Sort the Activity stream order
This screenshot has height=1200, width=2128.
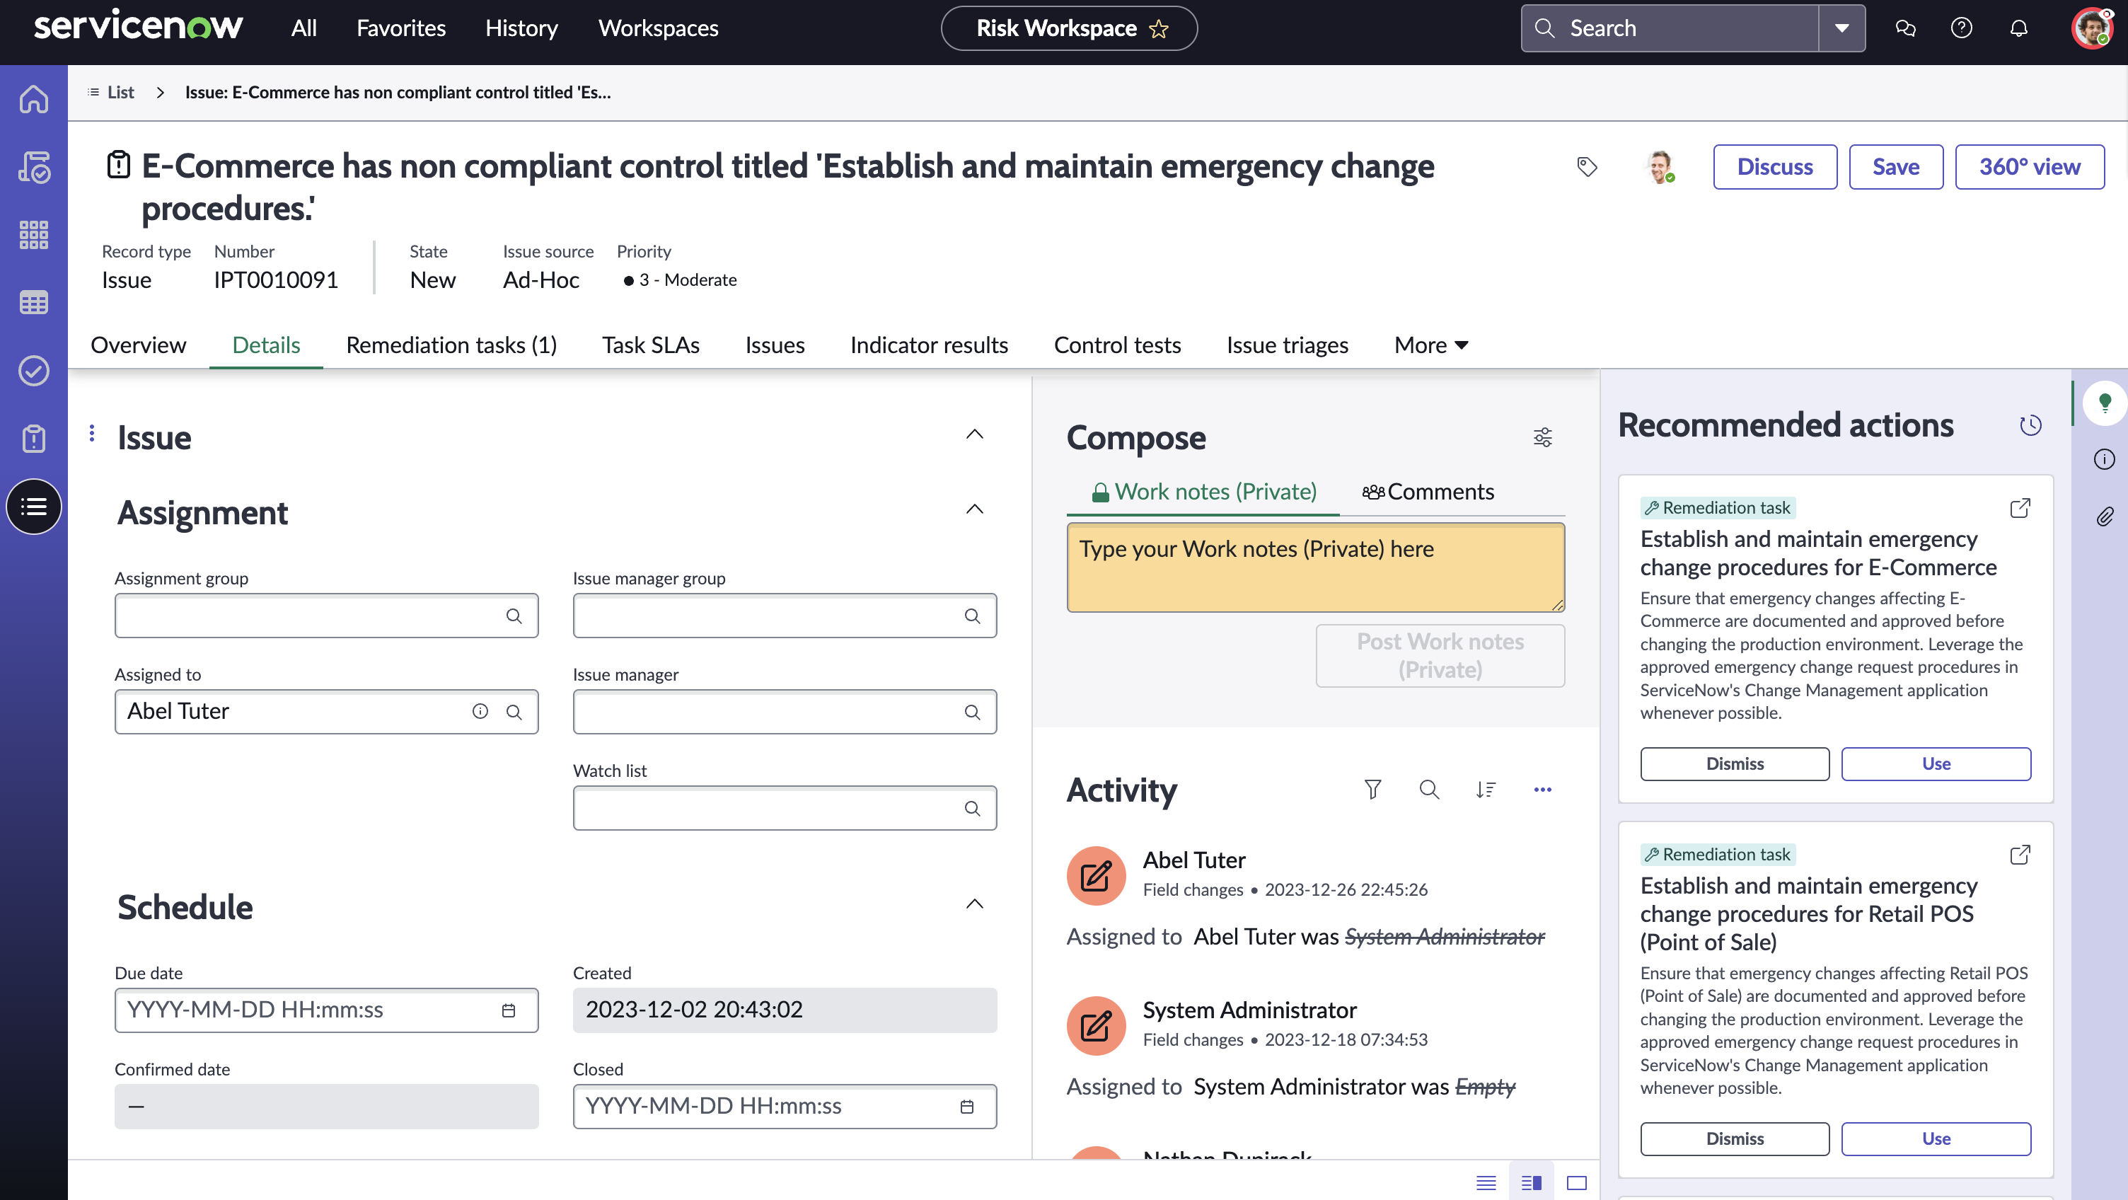pyautogui.click(x=1486, y=790)
